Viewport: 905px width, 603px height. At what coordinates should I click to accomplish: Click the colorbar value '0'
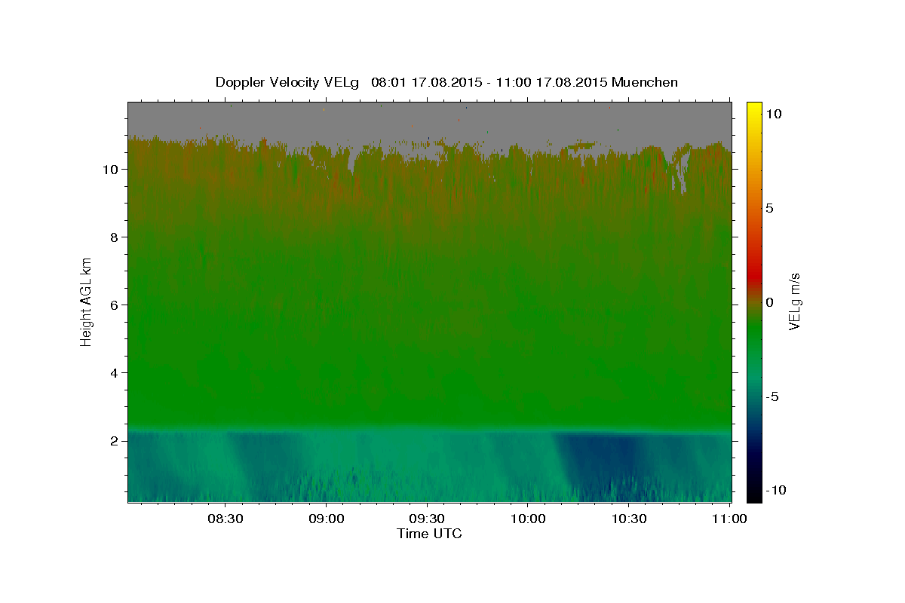(x=769, y=302)
